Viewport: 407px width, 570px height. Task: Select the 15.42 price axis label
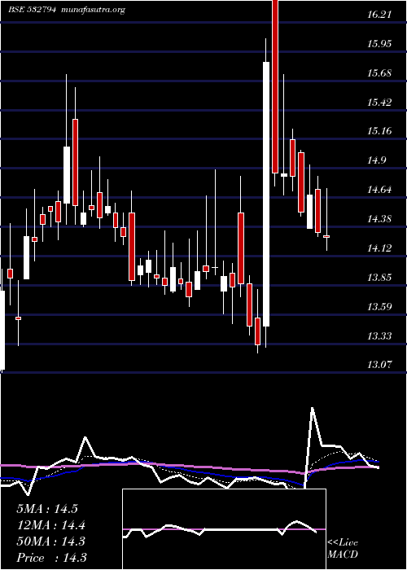click(x=379, y=102)
